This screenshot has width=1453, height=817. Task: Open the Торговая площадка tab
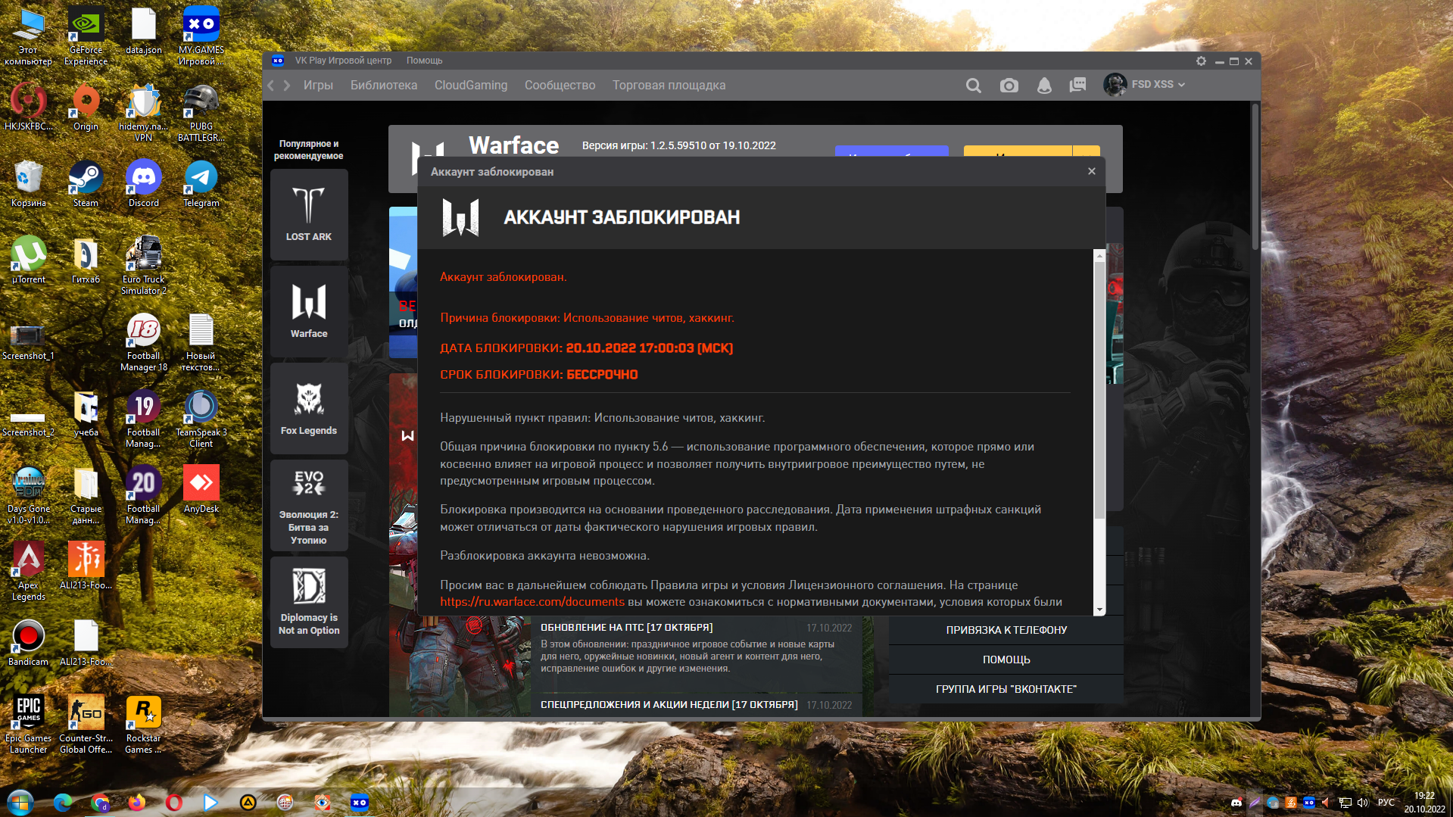(669, 86)
